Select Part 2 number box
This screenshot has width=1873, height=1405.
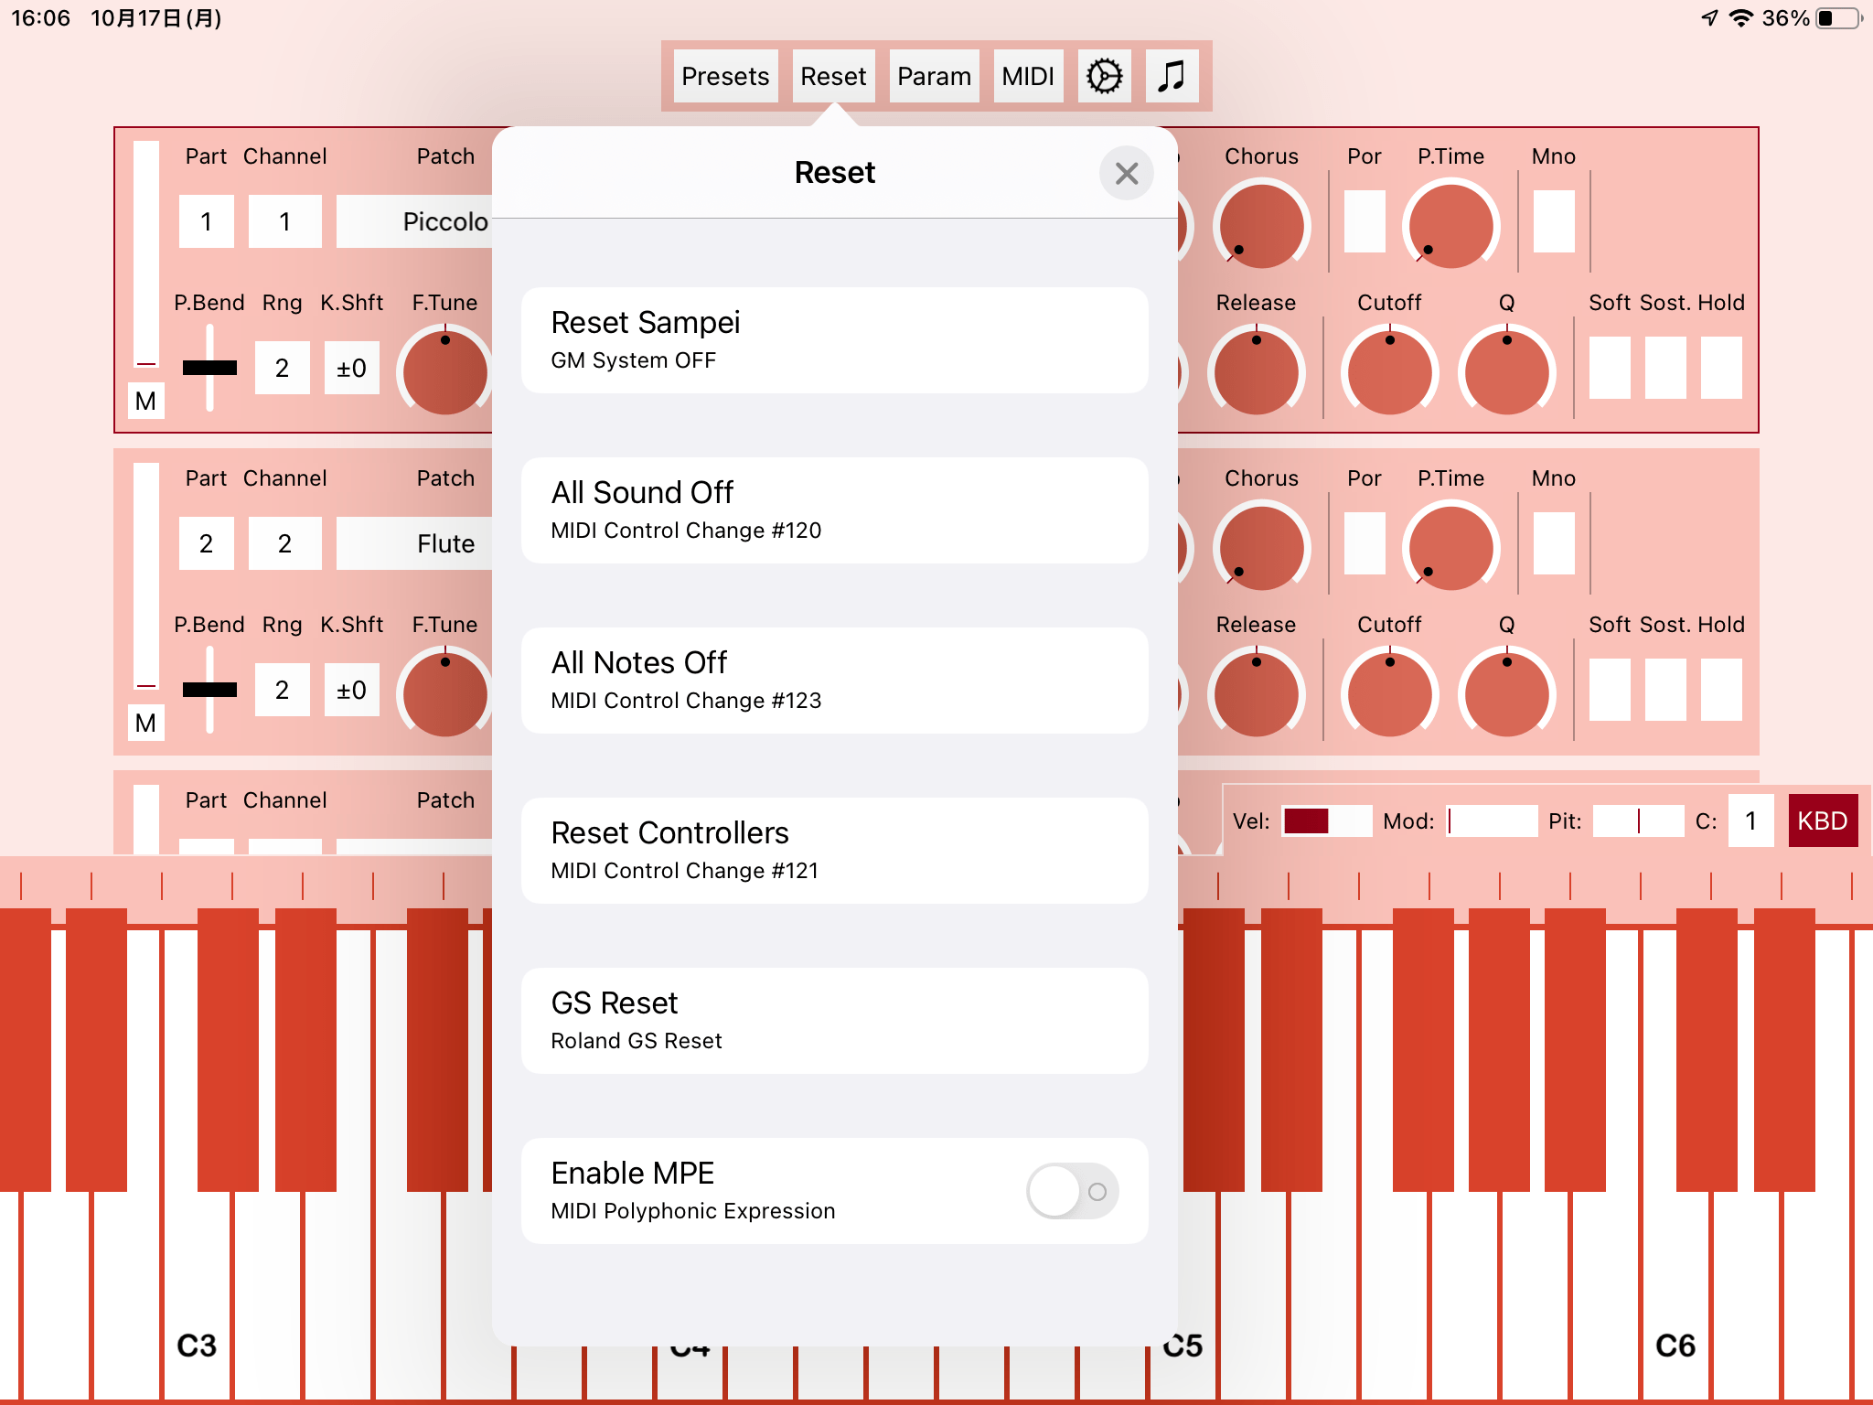coord(206,543)
